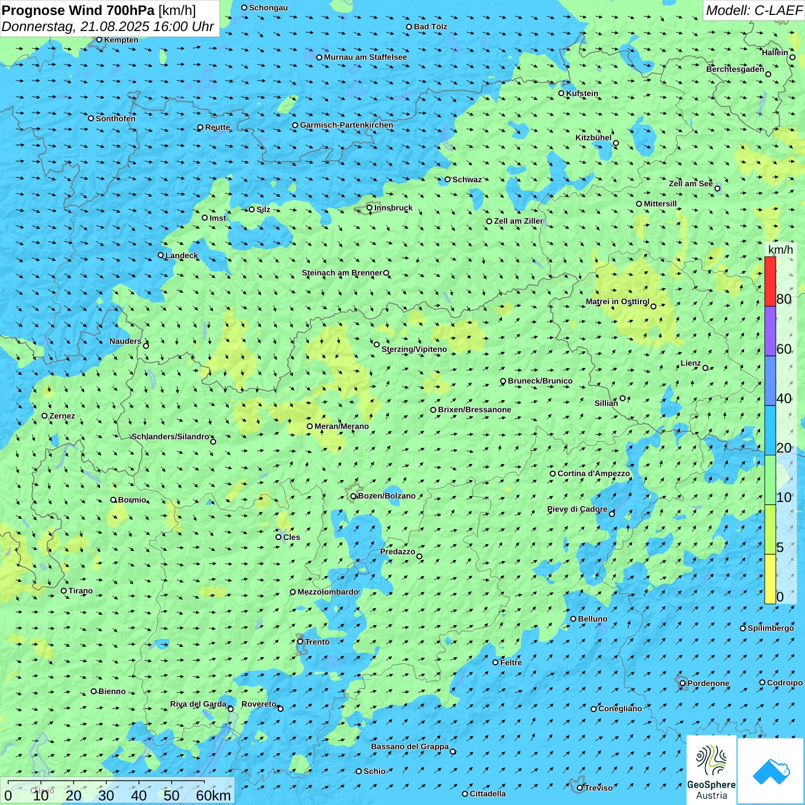
Task: Click the 'Modell: C-LAEF' label
Action: (x=753, y=10)
